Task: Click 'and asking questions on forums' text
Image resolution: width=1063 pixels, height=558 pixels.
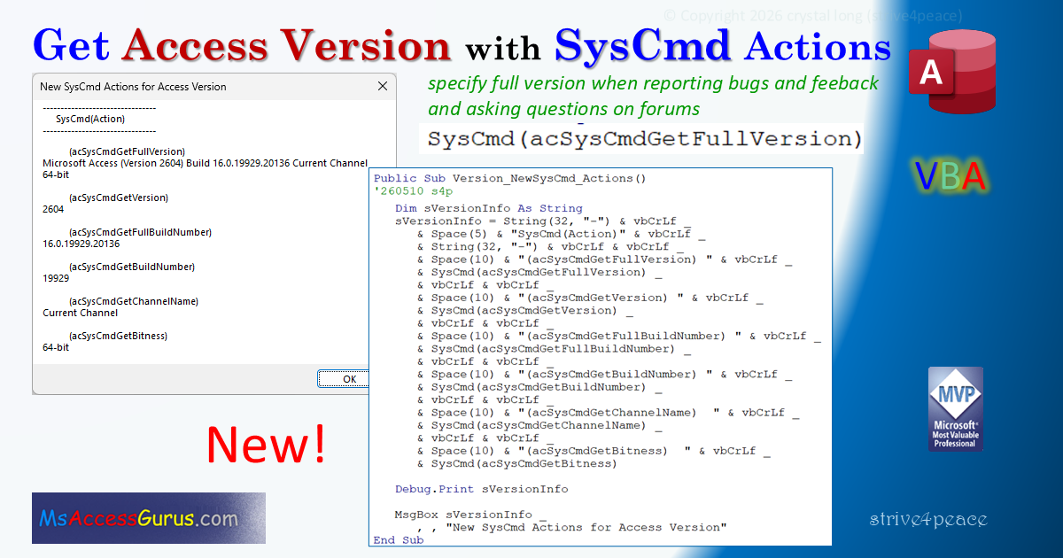Action: [x=563, y=109]
